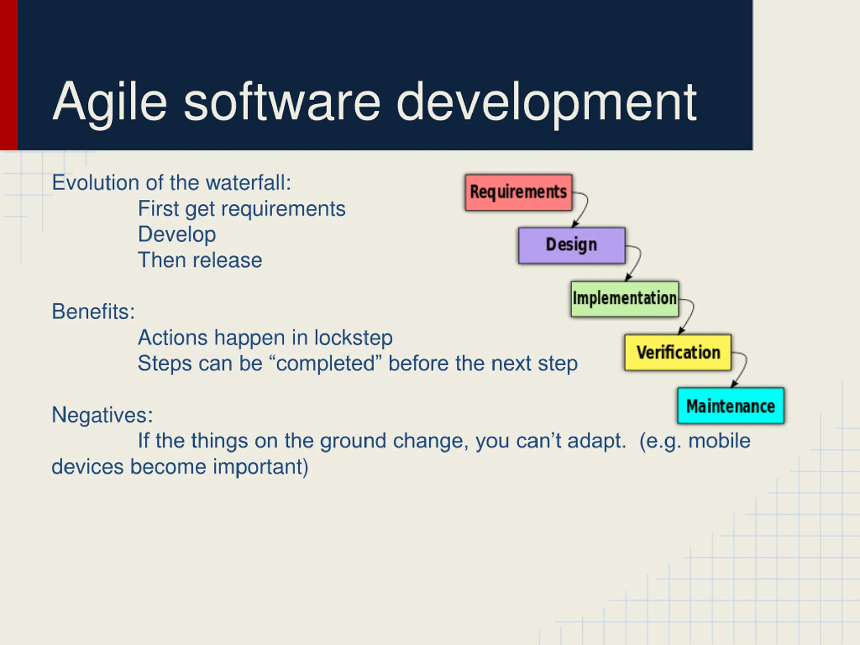Click the line about steps being 'completed'
The width and height of the screenshot is (860, 645).
[x=358, y=364]
